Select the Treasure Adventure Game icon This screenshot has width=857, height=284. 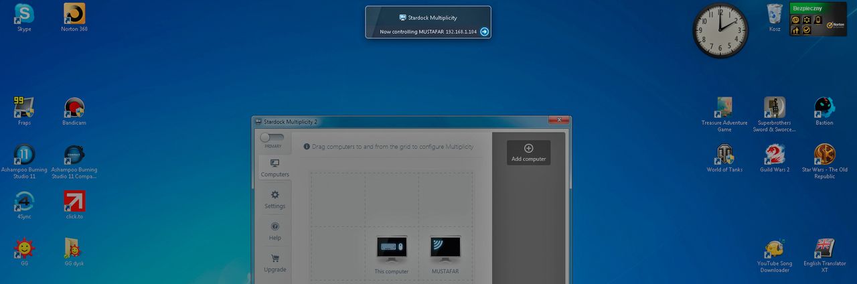coord(724,115)
